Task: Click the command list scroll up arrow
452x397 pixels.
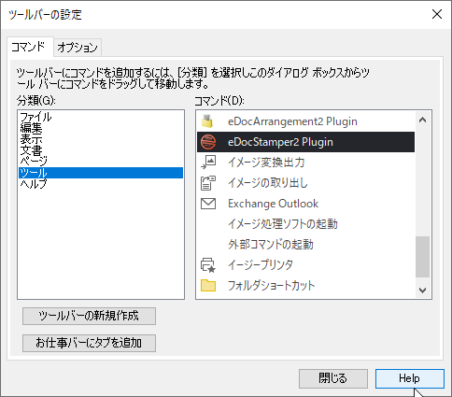Action: 422,120
